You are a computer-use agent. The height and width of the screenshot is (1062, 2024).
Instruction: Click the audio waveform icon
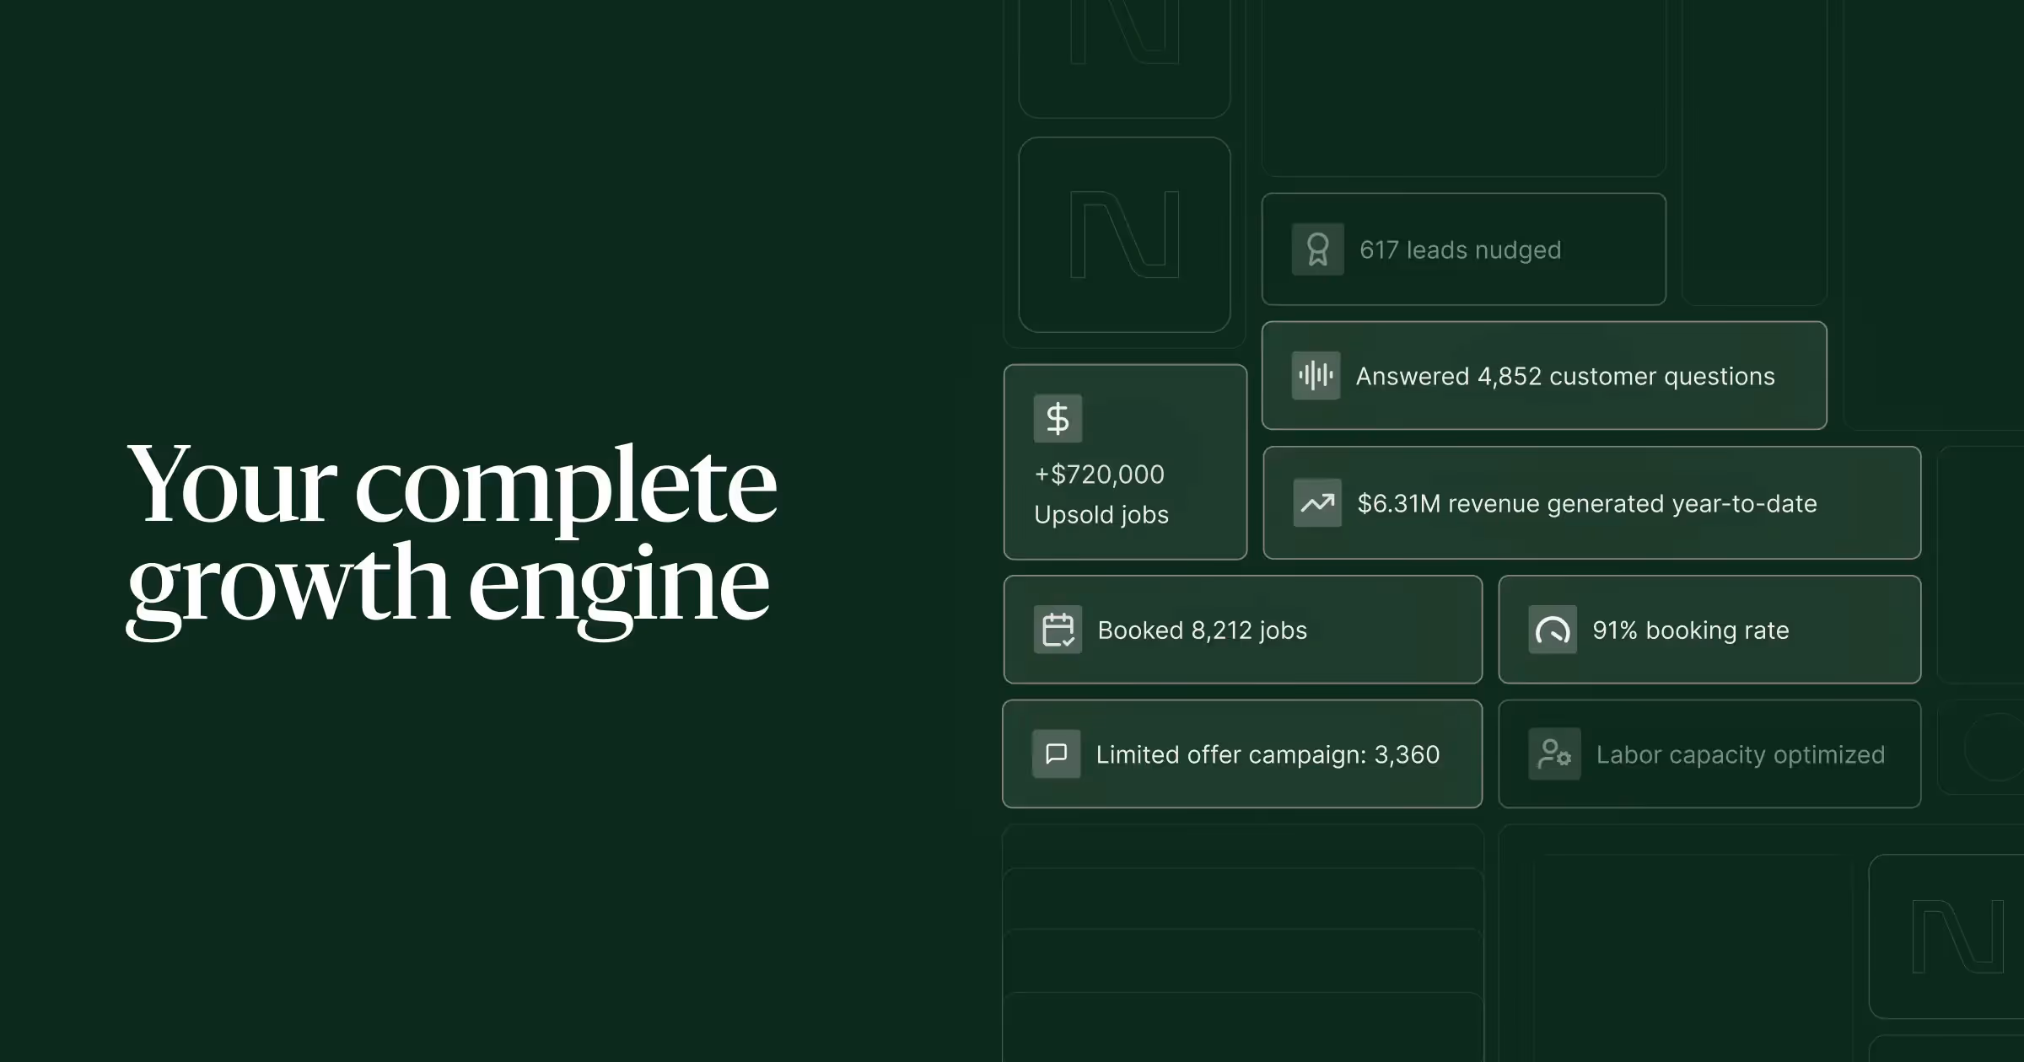1316,375
